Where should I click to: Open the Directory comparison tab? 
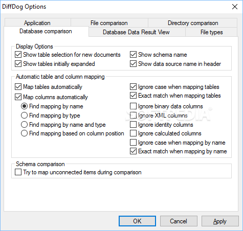(x=193, y=23)
